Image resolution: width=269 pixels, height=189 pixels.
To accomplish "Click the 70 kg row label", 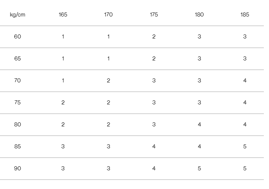I will point(18,81).
